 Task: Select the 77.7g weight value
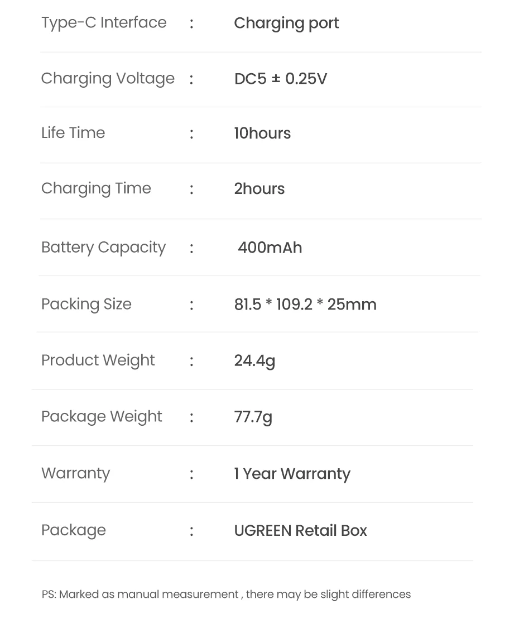click(x=253, y=417)
